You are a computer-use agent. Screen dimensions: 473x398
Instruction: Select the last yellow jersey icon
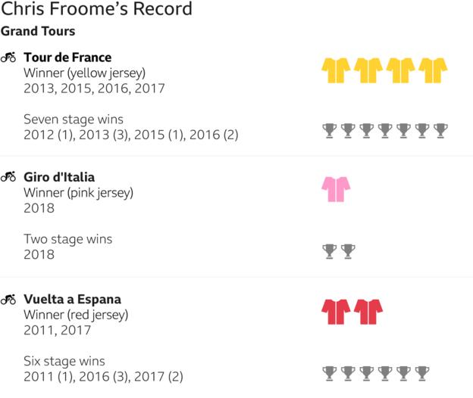click(433, 70)
